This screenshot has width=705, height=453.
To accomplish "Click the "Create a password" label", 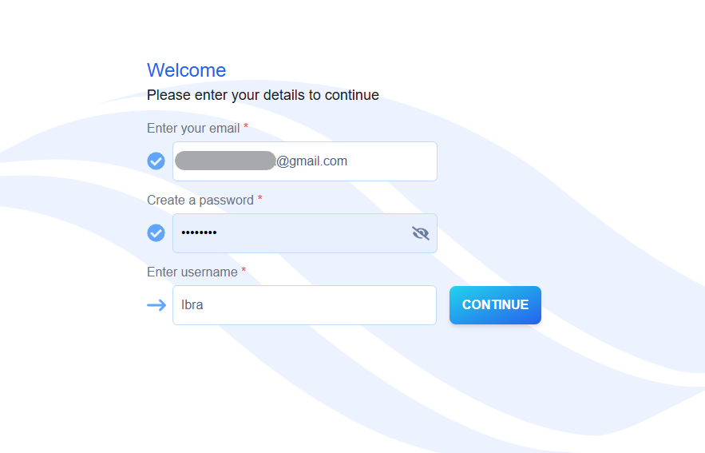I will pyautogui.click(x=200, y=200).
